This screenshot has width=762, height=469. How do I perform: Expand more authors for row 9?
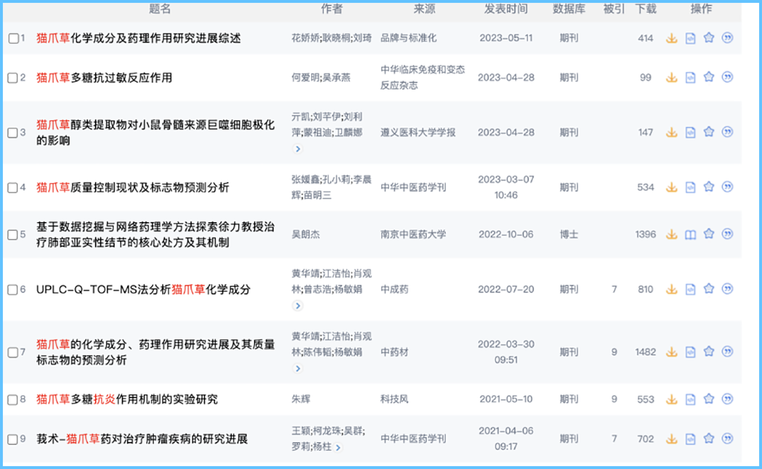point(338,447)
